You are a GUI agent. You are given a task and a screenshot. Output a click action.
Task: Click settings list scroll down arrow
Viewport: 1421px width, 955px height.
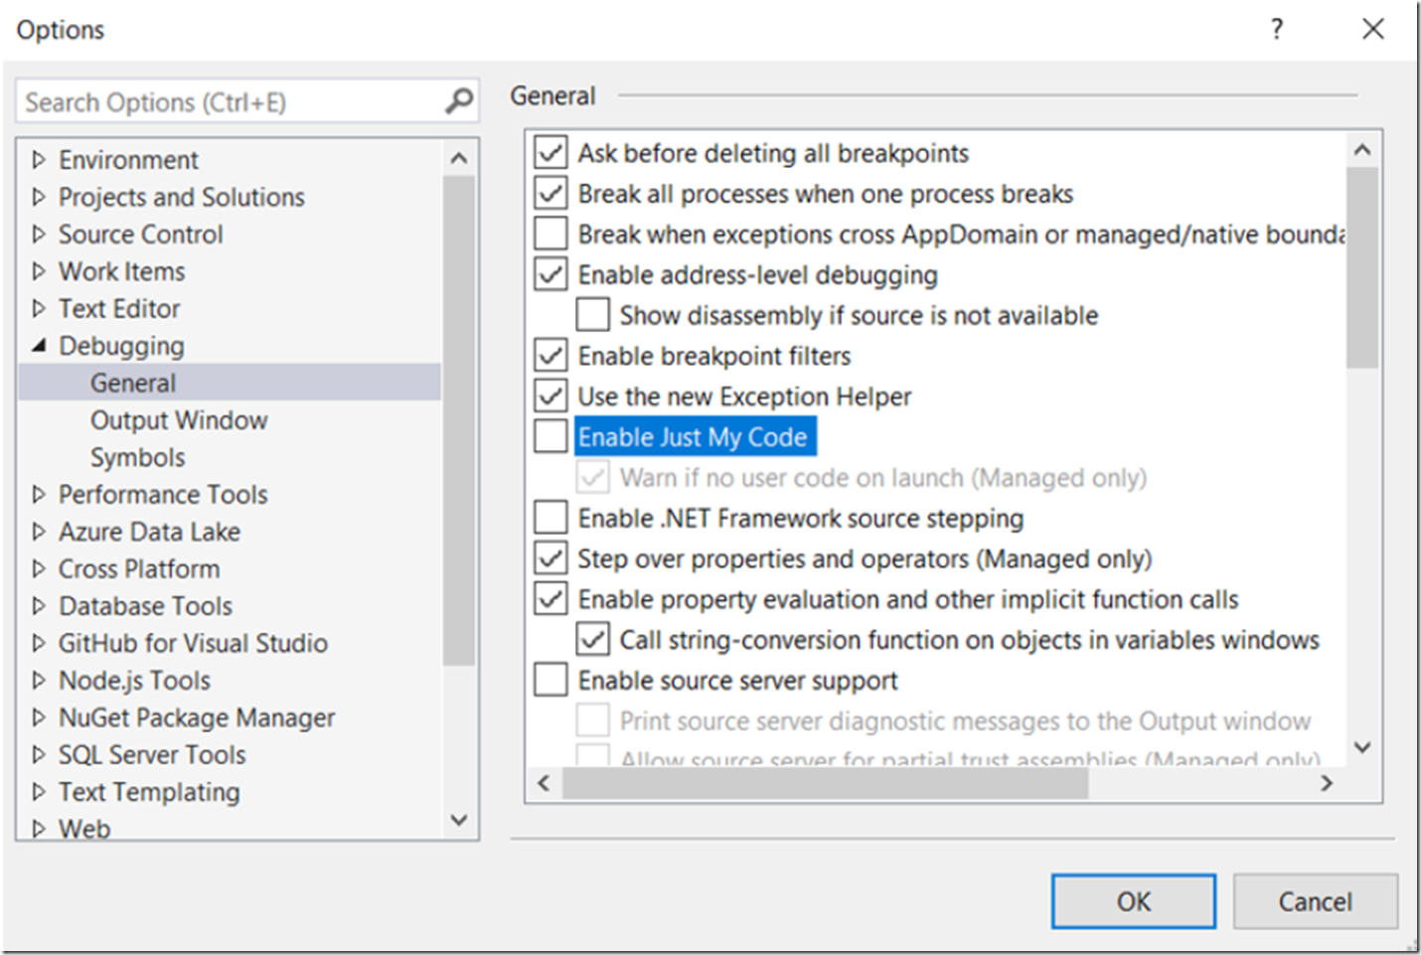click(1362, 748)
